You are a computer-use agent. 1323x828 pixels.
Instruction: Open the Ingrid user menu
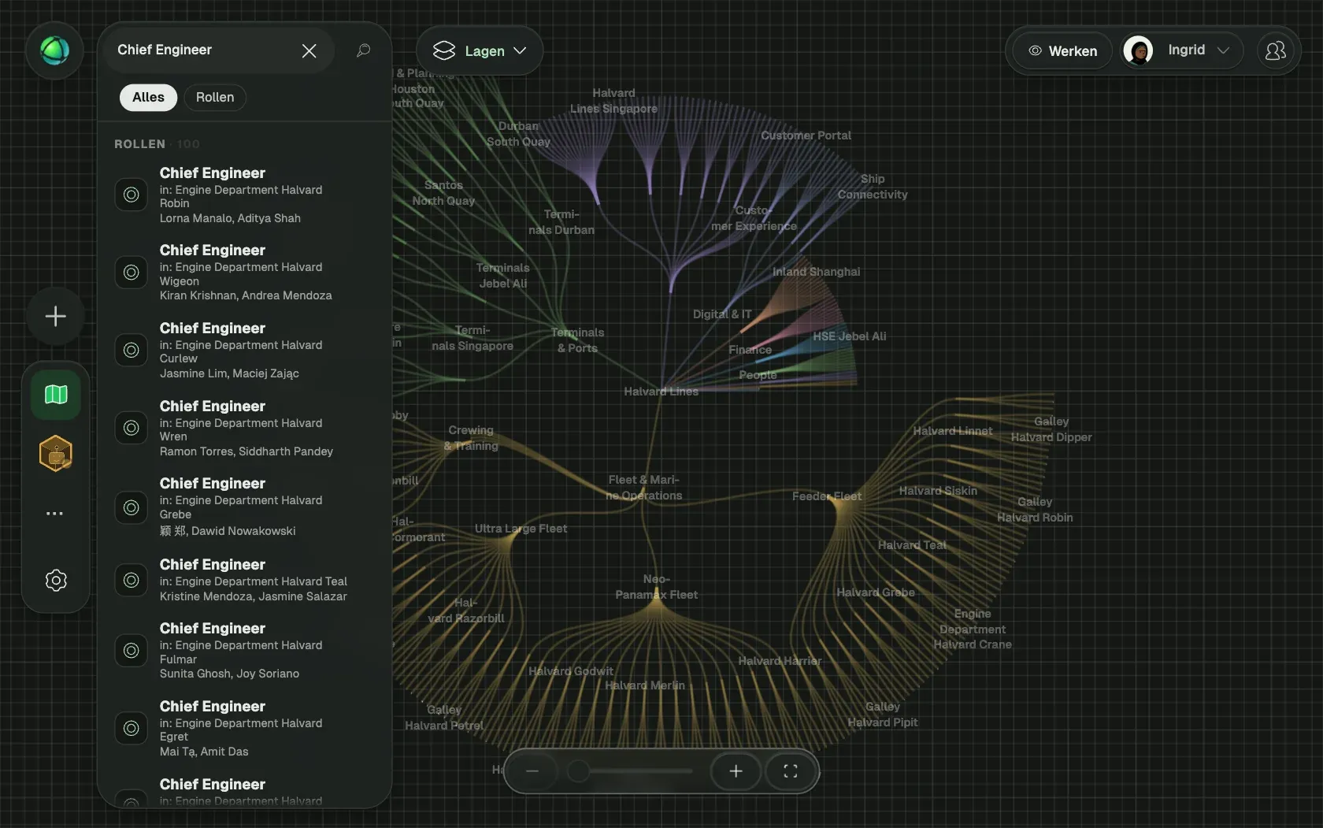[1182, 50]
